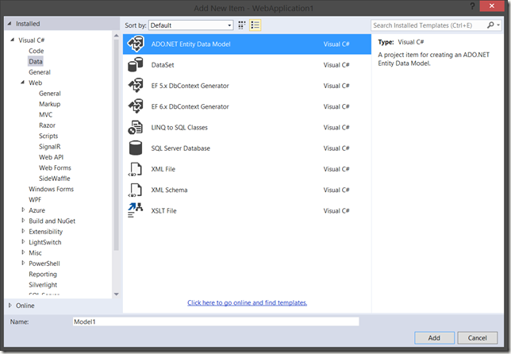Screen dimensions: 511x354
Task: Click the search magnifier icon
Action: (x=490, y=25)
